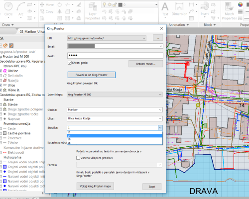This screenshot has width=249, height=199.
Task: Click the layer lightbulb on/off icon
Action: (104, 4)
